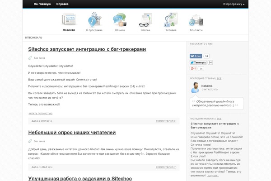Image resolution: width=271 pixels, height=181 pixels.
Task: Click the Рассказать о нас heading
Action: [x=201, y=44]
